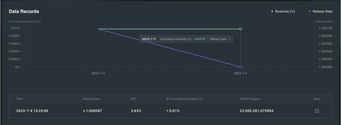This screenshot has width=341, height=125.
Task: Click the Rebase Rate table column header
Action: click(91, 99)
